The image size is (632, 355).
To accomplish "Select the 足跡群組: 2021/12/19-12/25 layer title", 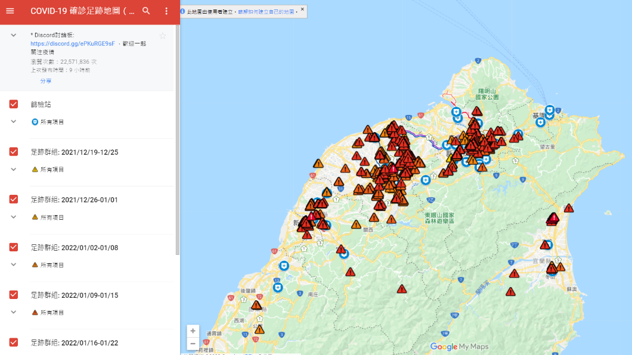I will click(x=74, y=152).
